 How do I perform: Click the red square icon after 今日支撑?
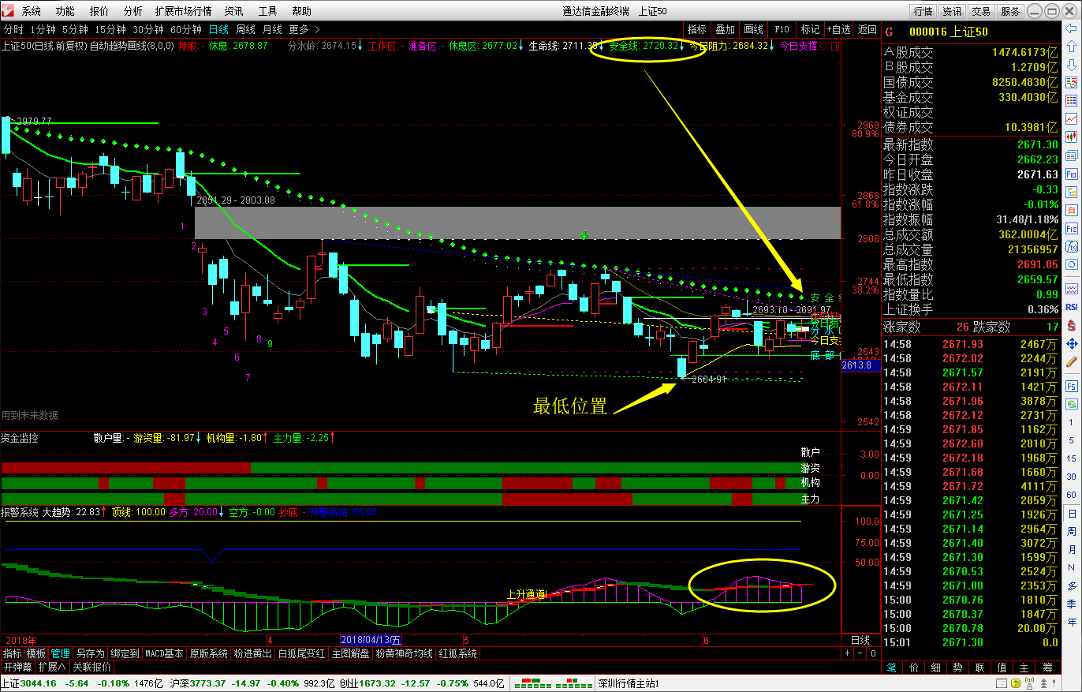pos(835,46)
